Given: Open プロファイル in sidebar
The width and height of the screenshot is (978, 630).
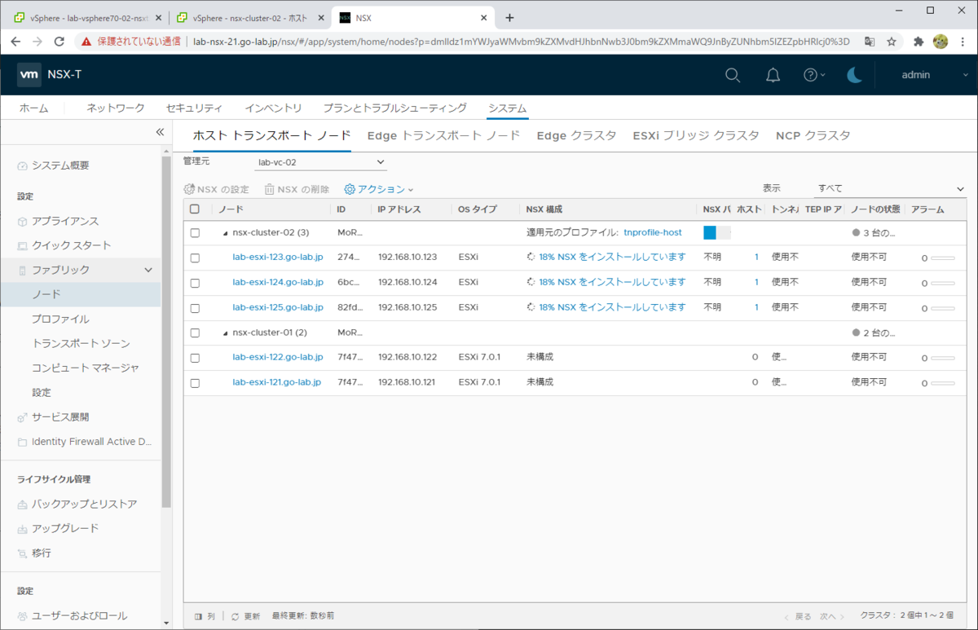Looking at the screenshot, I should coord(60,319).
